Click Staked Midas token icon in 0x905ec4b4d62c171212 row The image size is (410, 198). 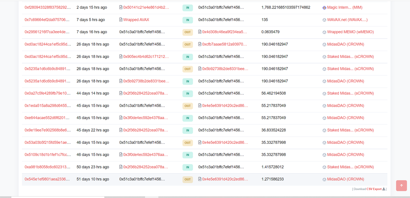[x=324, y=57]
